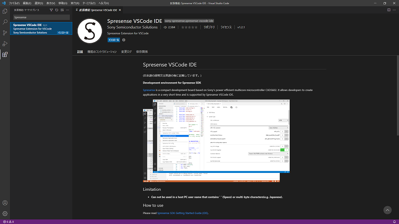Follow the Spresense hyperlink in description
Image resolution: width=399 pixels, height=224 pixels.
(x=149, y=90)
